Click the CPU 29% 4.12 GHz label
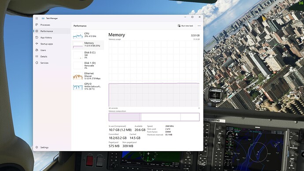The height and width of the screenshot is (171, 304). [90, 35]
